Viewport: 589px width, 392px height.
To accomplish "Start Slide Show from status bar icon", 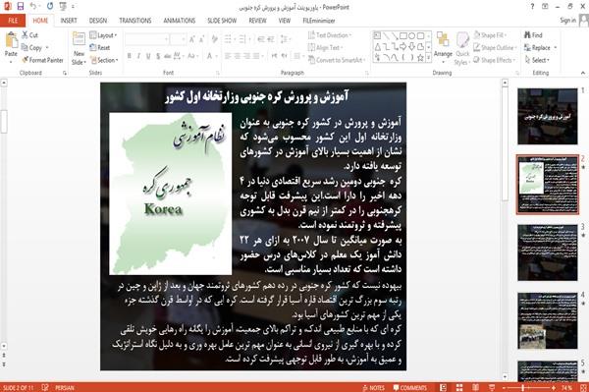I will [492, 387].
